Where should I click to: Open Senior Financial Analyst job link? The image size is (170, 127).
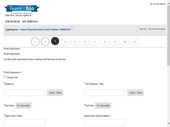pos(45,29)
